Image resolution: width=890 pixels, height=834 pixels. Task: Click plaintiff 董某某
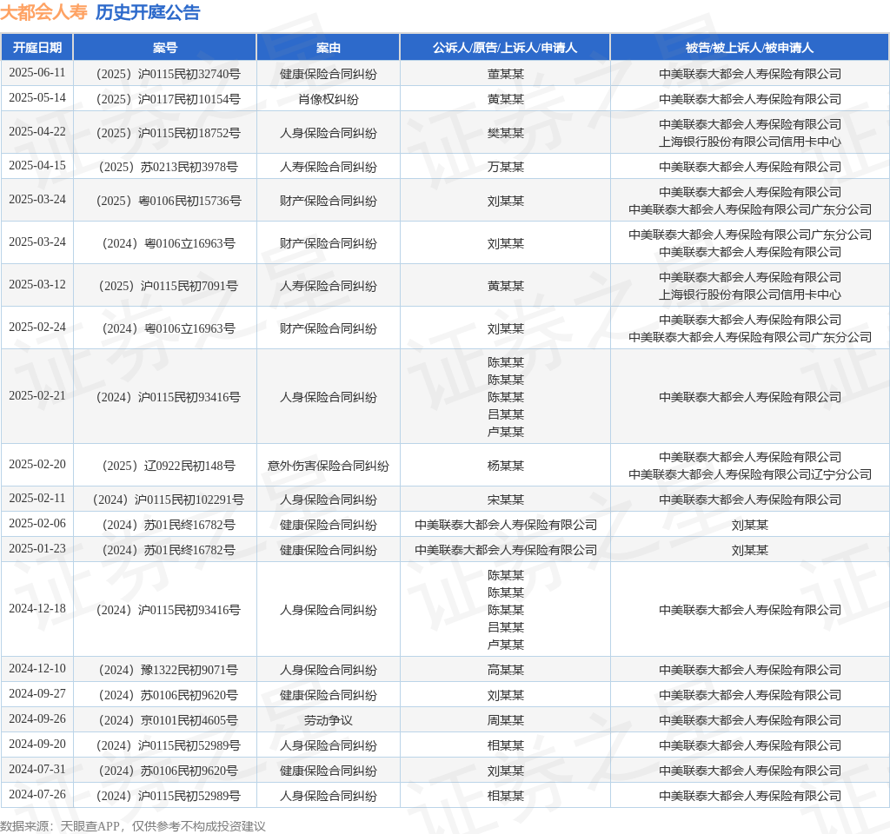(505, 74)
